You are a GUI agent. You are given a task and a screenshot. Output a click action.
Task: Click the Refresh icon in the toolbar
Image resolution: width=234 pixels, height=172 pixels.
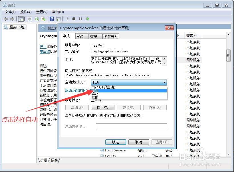[37, 19]
